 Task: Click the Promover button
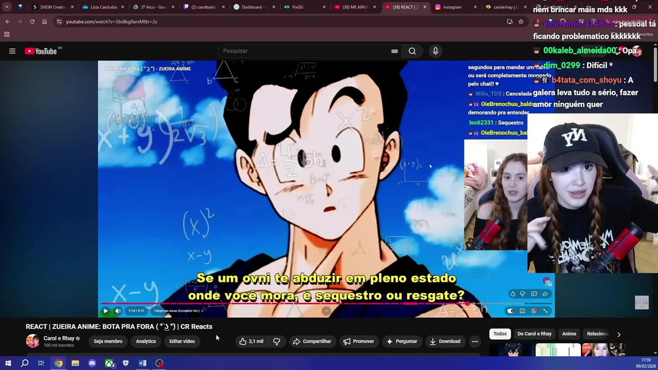point(359,341)
